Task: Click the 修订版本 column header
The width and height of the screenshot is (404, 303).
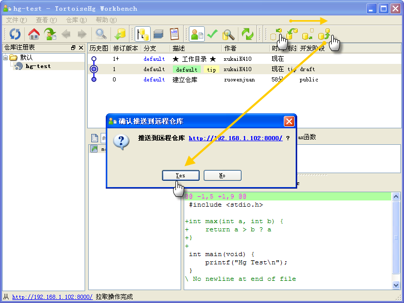Action: click(x=126, y=48)
